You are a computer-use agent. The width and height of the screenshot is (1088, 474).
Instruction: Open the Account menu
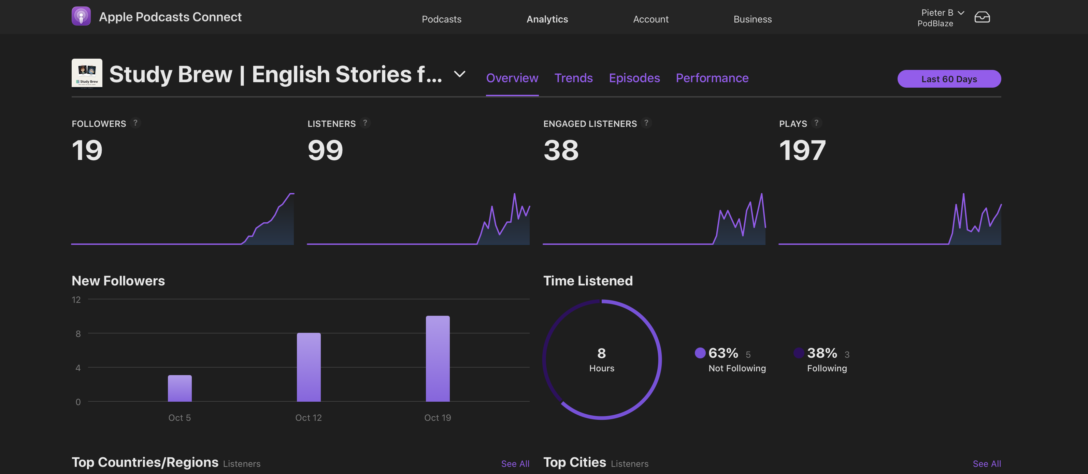650,19
